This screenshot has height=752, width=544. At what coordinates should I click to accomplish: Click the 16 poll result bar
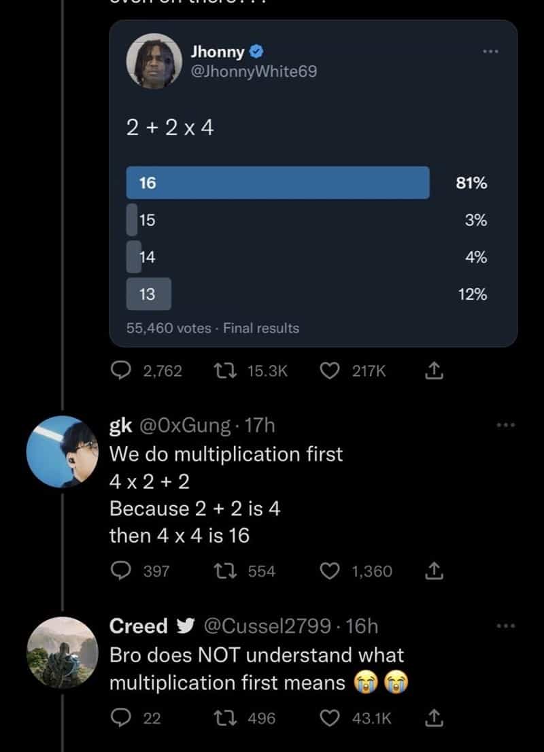click(277, 183)
